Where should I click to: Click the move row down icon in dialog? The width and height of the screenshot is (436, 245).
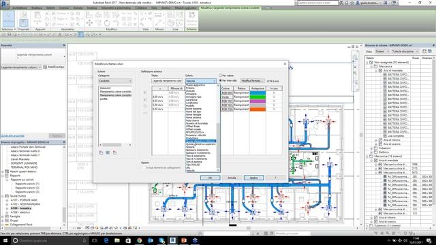(145, 99)
